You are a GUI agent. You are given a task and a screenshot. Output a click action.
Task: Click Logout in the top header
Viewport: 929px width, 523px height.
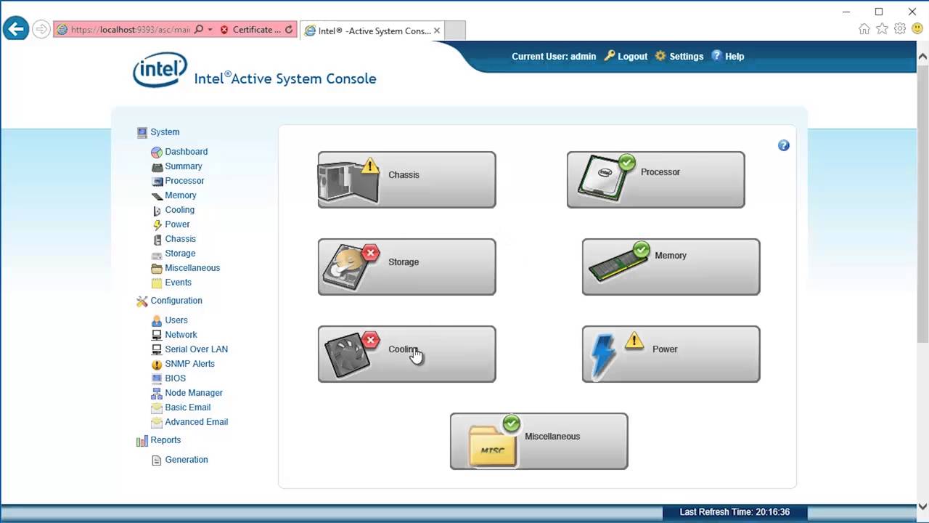[632, 57]
